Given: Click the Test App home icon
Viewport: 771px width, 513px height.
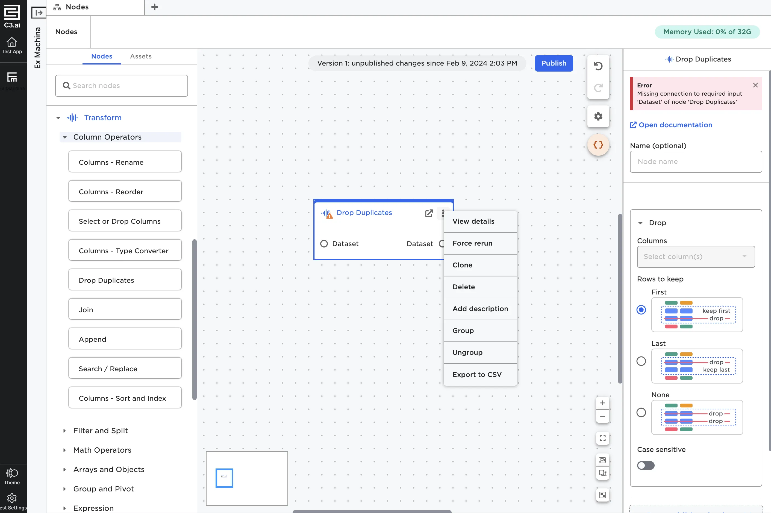Looking at the screenshot, I should point(12,45).
